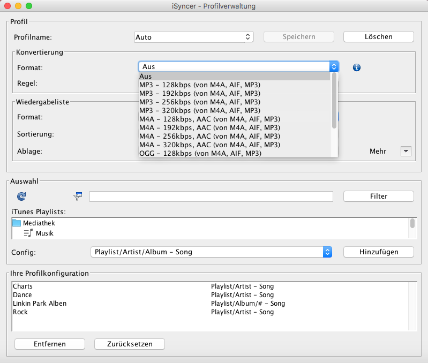This screenshot has width=428, height=363.
Task: Click the Speichern button
Action: [299, 37]
